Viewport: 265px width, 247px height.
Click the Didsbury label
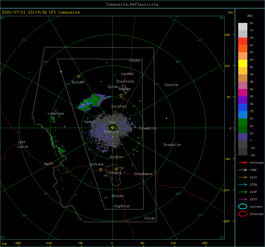click(x=111, y=132)
